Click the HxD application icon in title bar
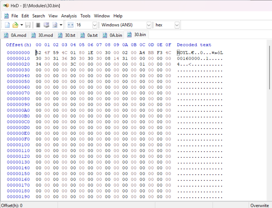 pyautogui.click(x=6, y=5)
